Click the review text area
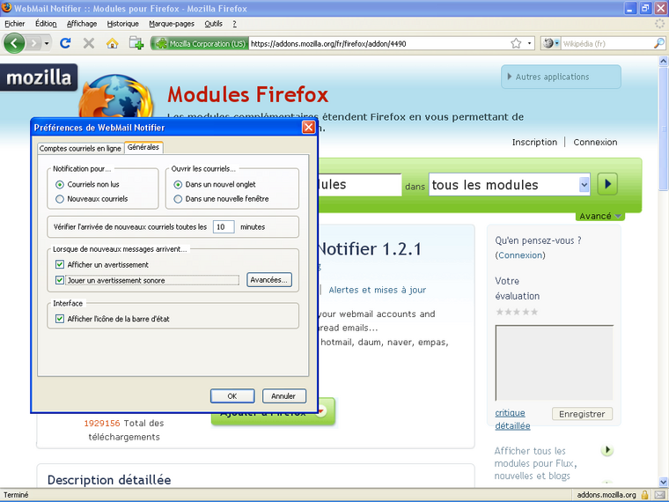This screenshot has height=502, width=669. click(x=555, y=363)
